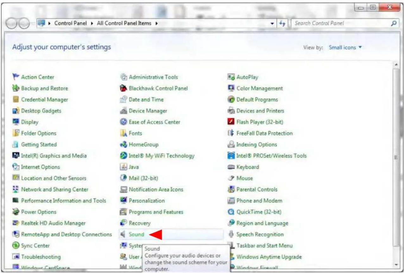Open the AutoPlay icon
The image size is (404, 273).
click(231, 77)
